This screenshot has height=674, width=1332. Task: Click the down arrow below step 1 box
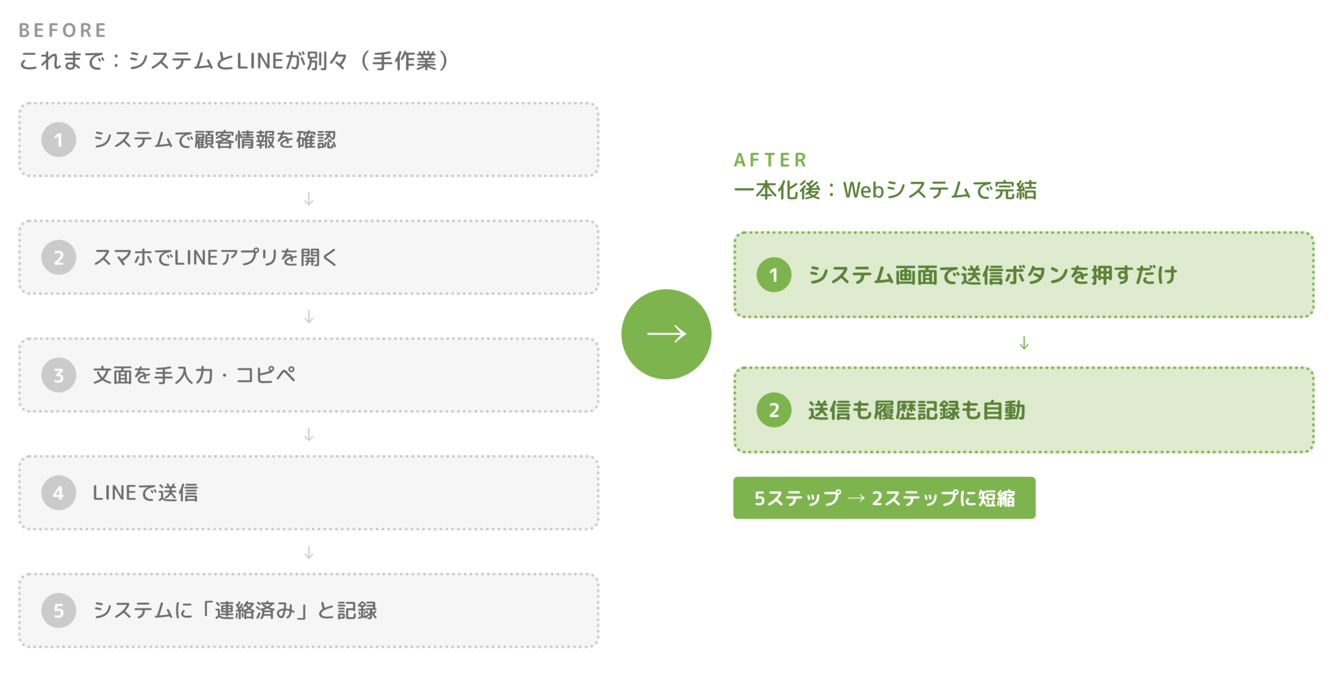[309, 199]
